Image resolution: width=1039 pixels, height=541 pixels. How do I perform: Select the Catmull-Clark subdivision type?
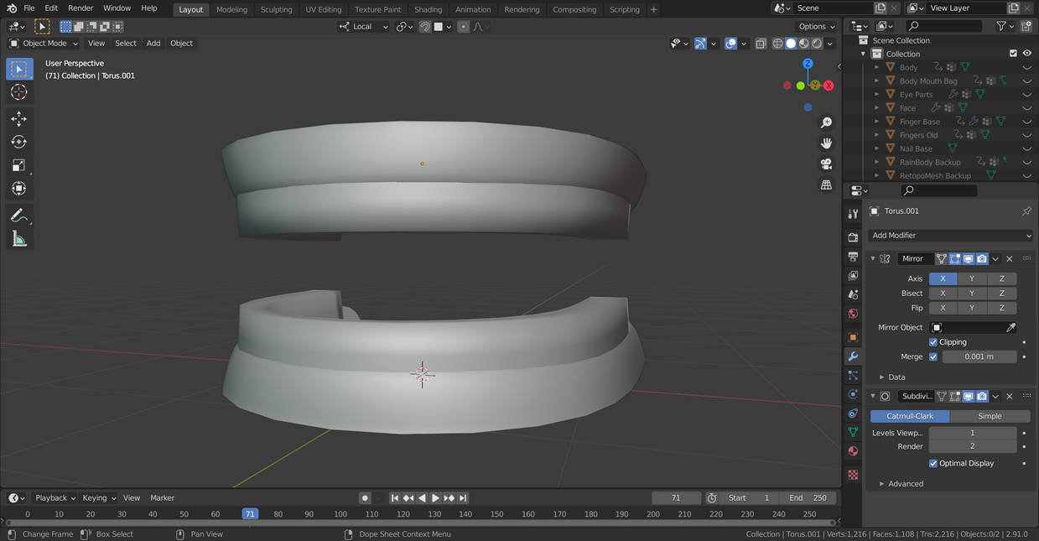point(910,416)
